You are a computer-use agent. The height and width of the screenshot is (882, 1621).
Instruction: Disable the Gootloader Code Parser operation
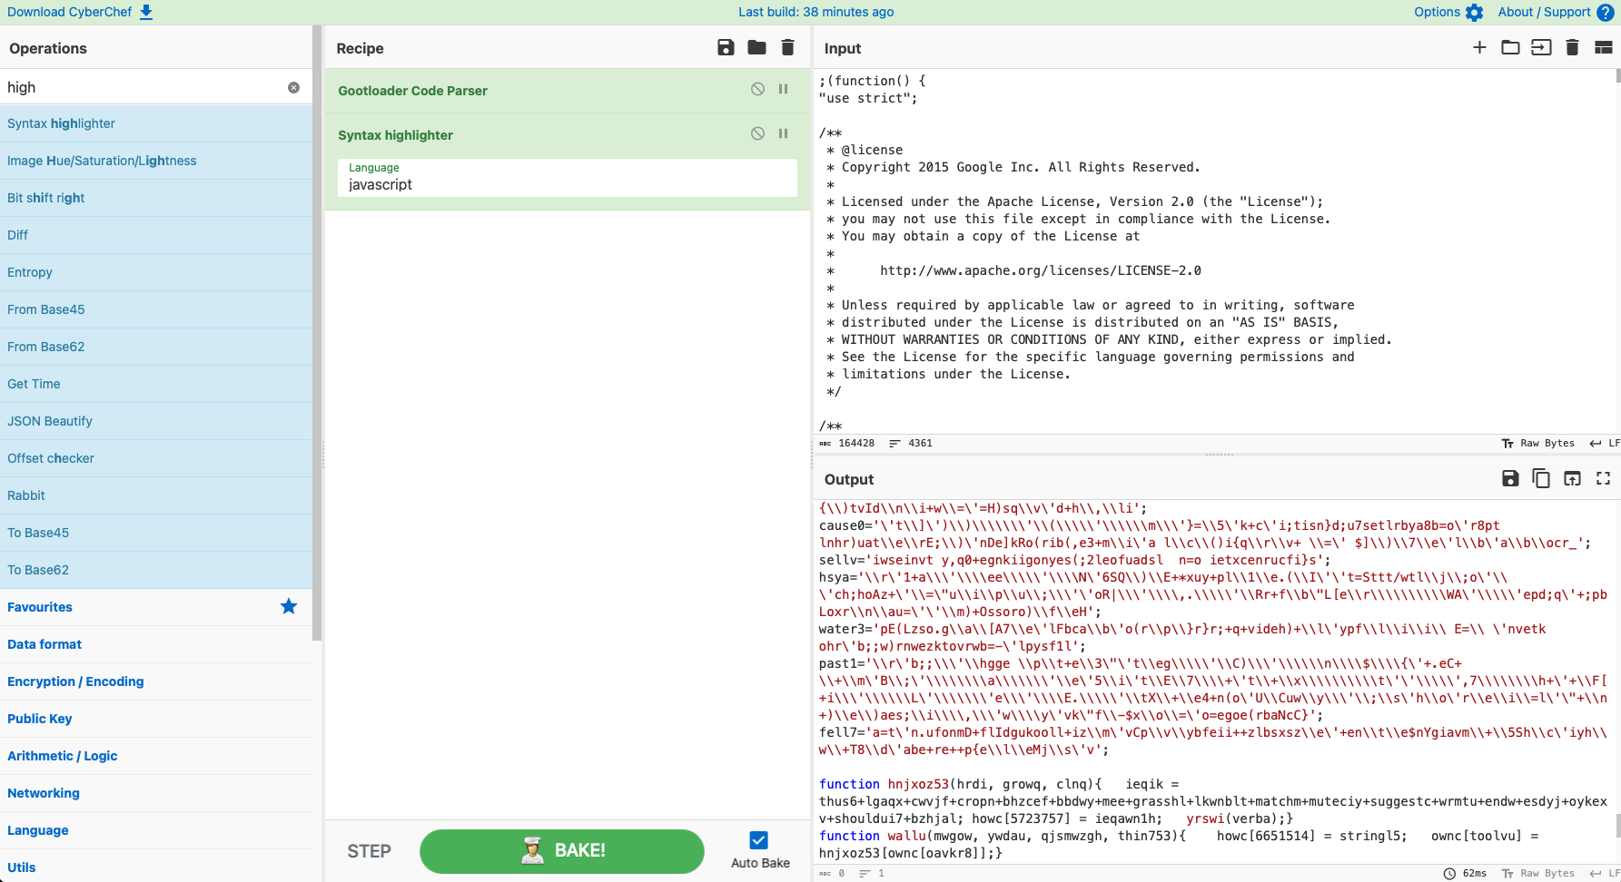tap(757, 89)
